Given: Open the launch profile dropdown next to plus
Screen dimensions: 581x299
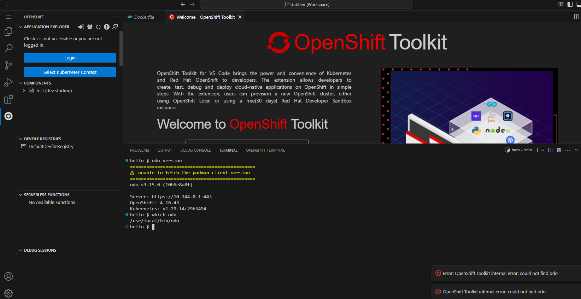Looking at the screenshot, I should click(x=543, y=150).
